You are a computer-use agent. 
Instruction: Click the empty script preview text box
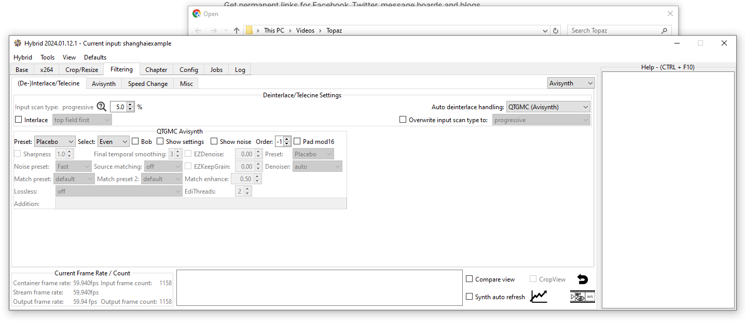point(320,288)
